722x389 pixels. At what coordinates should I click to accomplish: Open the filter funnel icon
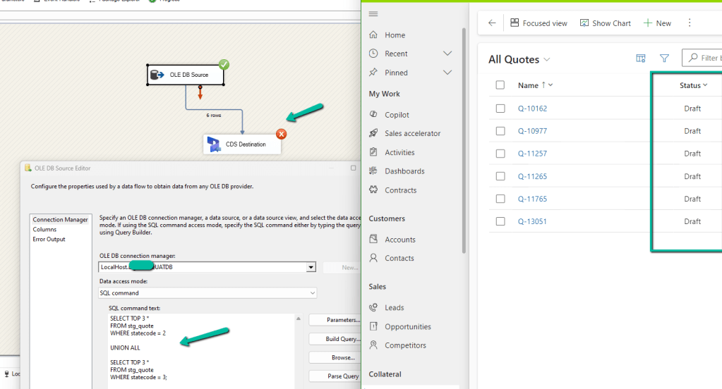664,58
